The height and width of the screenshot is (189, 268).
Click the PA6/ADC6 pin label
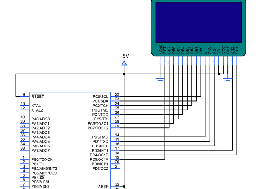41,146
